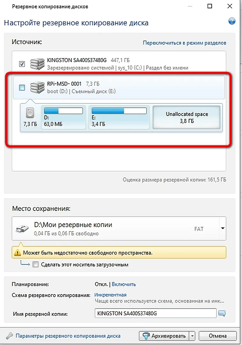Enable the RPi-MSD-0001 disk checkbox
The width and height of the screenshot is (242, 345).
pos(22,88)
